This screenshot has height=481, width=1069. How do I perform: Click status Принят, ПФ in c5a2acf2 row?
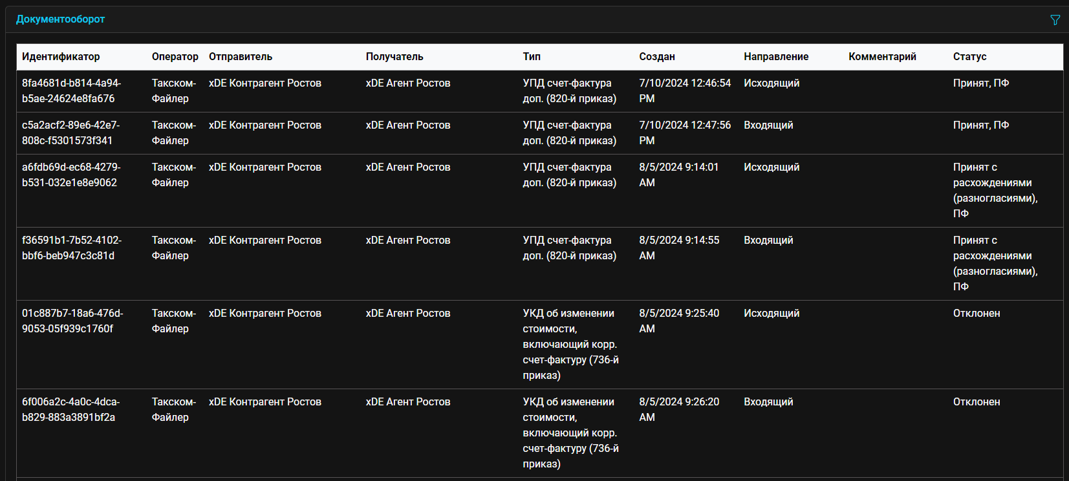981,125
